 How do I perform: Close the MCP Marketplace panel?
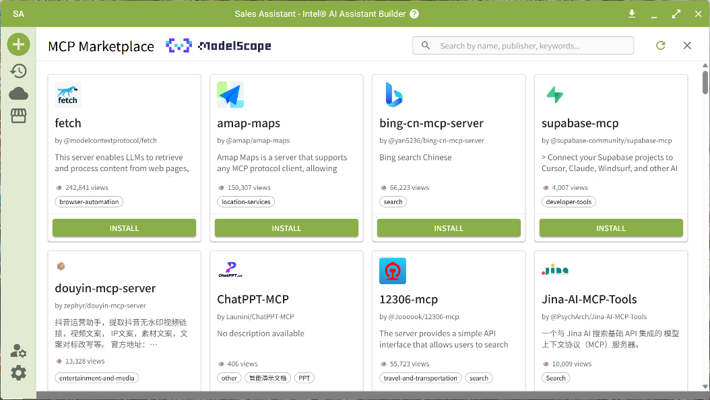[x=686, y=45]
